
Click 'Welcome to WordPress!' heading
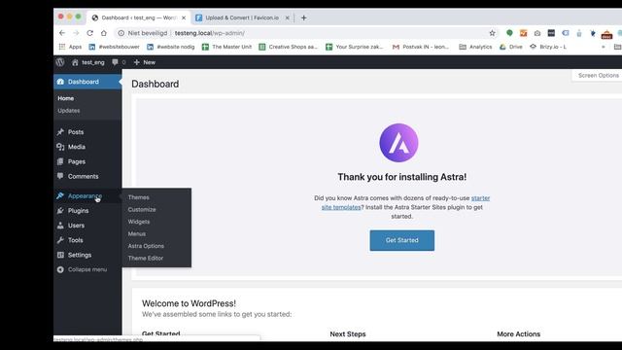click(189, 303)
